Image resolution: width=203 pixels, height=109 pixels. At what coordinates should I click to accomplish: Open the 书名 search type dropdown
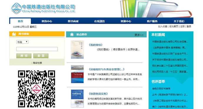22,42
